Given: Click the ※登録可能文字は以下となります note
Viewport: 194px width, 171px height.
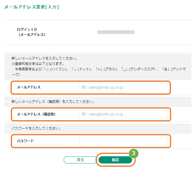Looking at the screenshot, I should 38,64.
